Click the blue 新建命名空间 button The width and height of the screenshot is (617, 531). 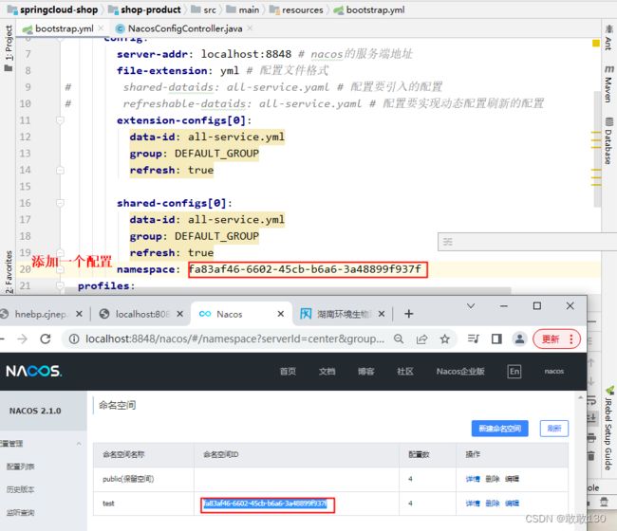[x=499, y=429]
